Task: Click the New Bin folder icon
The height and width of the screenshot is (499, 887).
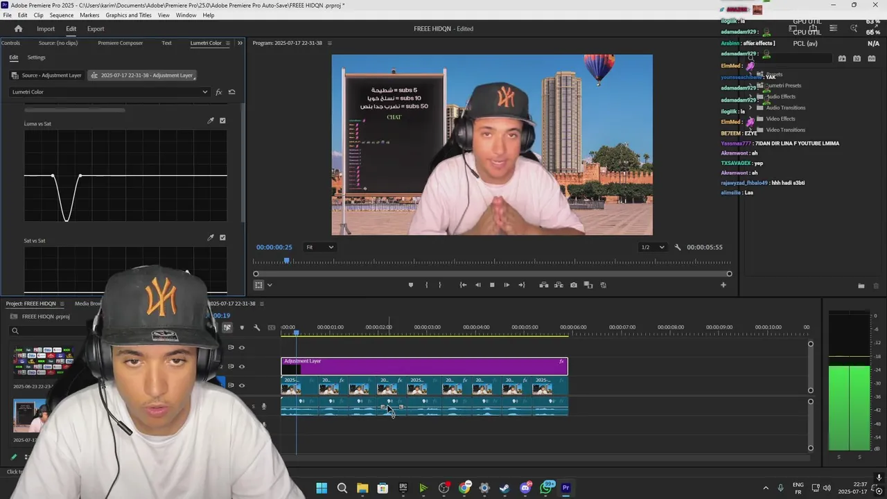Action: 861,286
